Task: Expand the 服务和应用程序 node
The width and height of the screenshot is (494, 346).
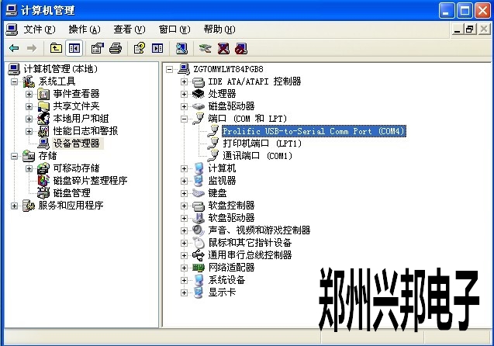Action: 14,206
